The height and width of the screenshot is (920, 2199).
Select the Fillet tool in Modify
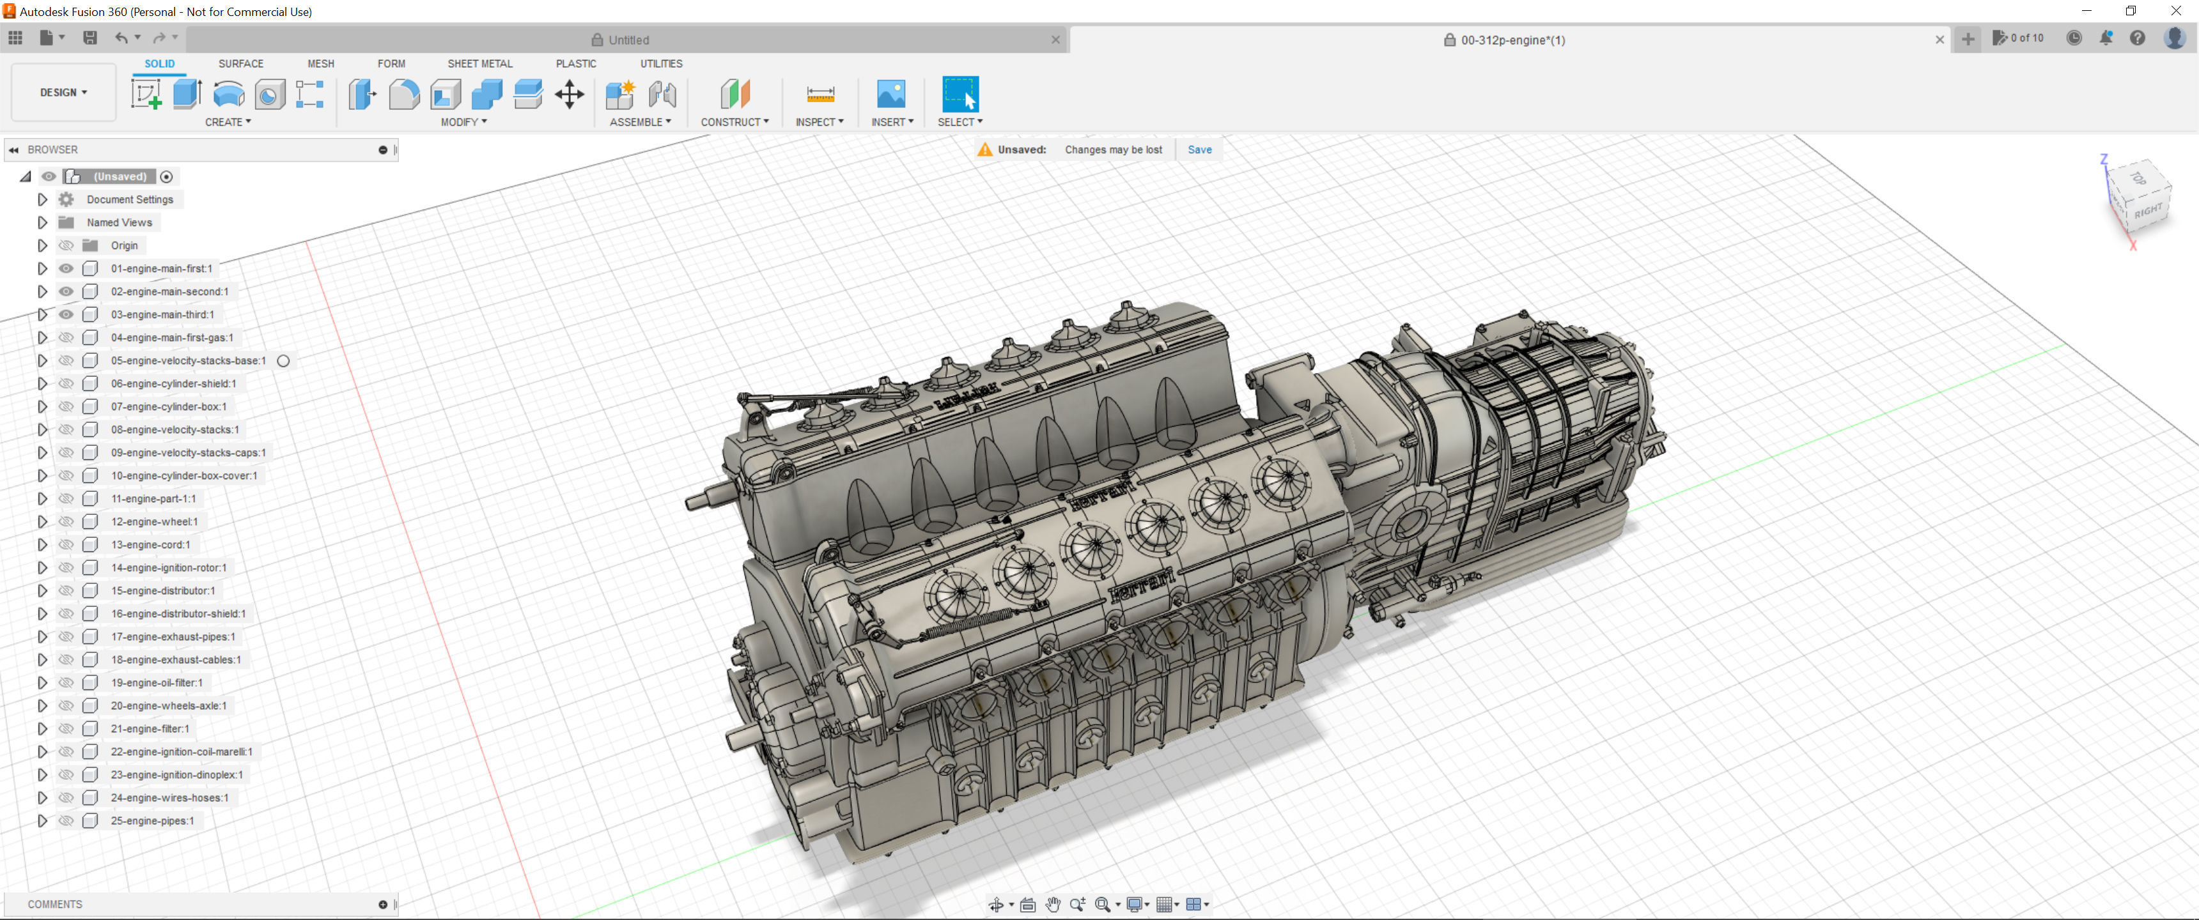coord(404,94)
